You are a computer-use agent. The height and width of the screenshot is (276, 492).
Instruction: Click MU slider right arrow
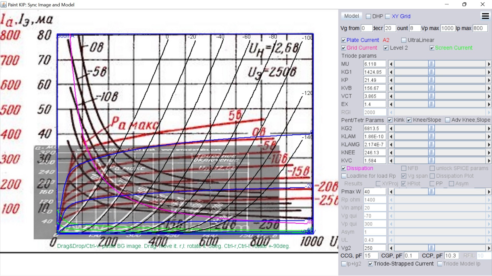[x=489, y=64]
